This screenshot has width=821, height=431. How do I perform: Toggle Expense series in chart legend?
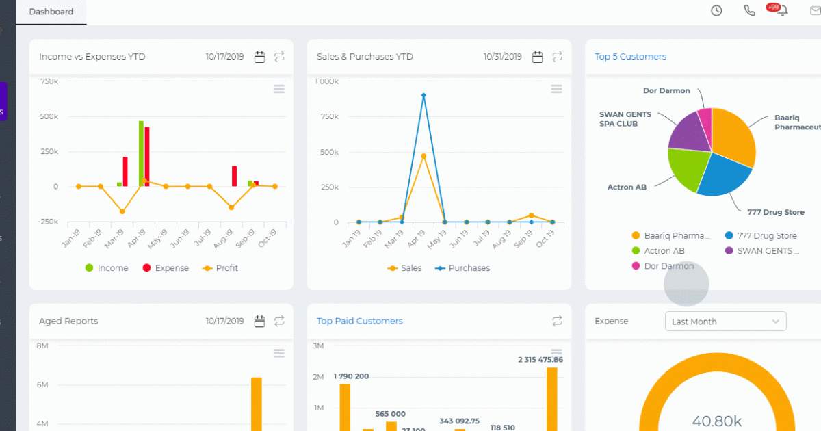click(x=165, y=268)
